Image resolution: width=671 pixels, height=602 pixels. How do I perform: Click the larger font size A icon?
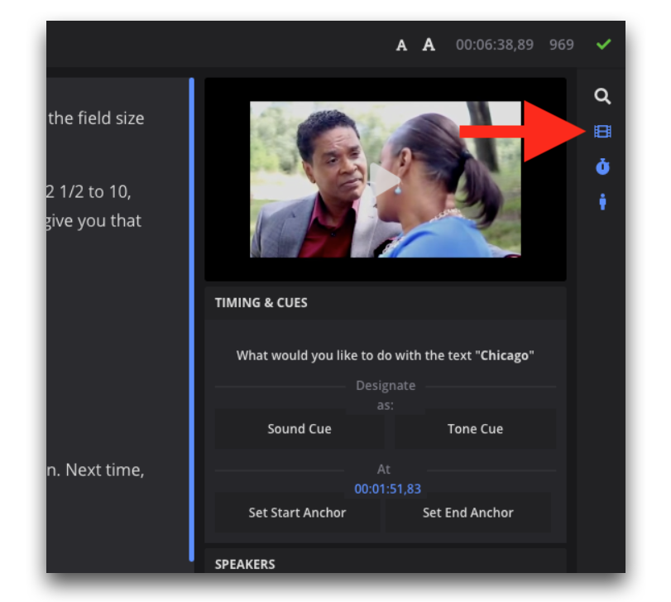coord(429,45)
